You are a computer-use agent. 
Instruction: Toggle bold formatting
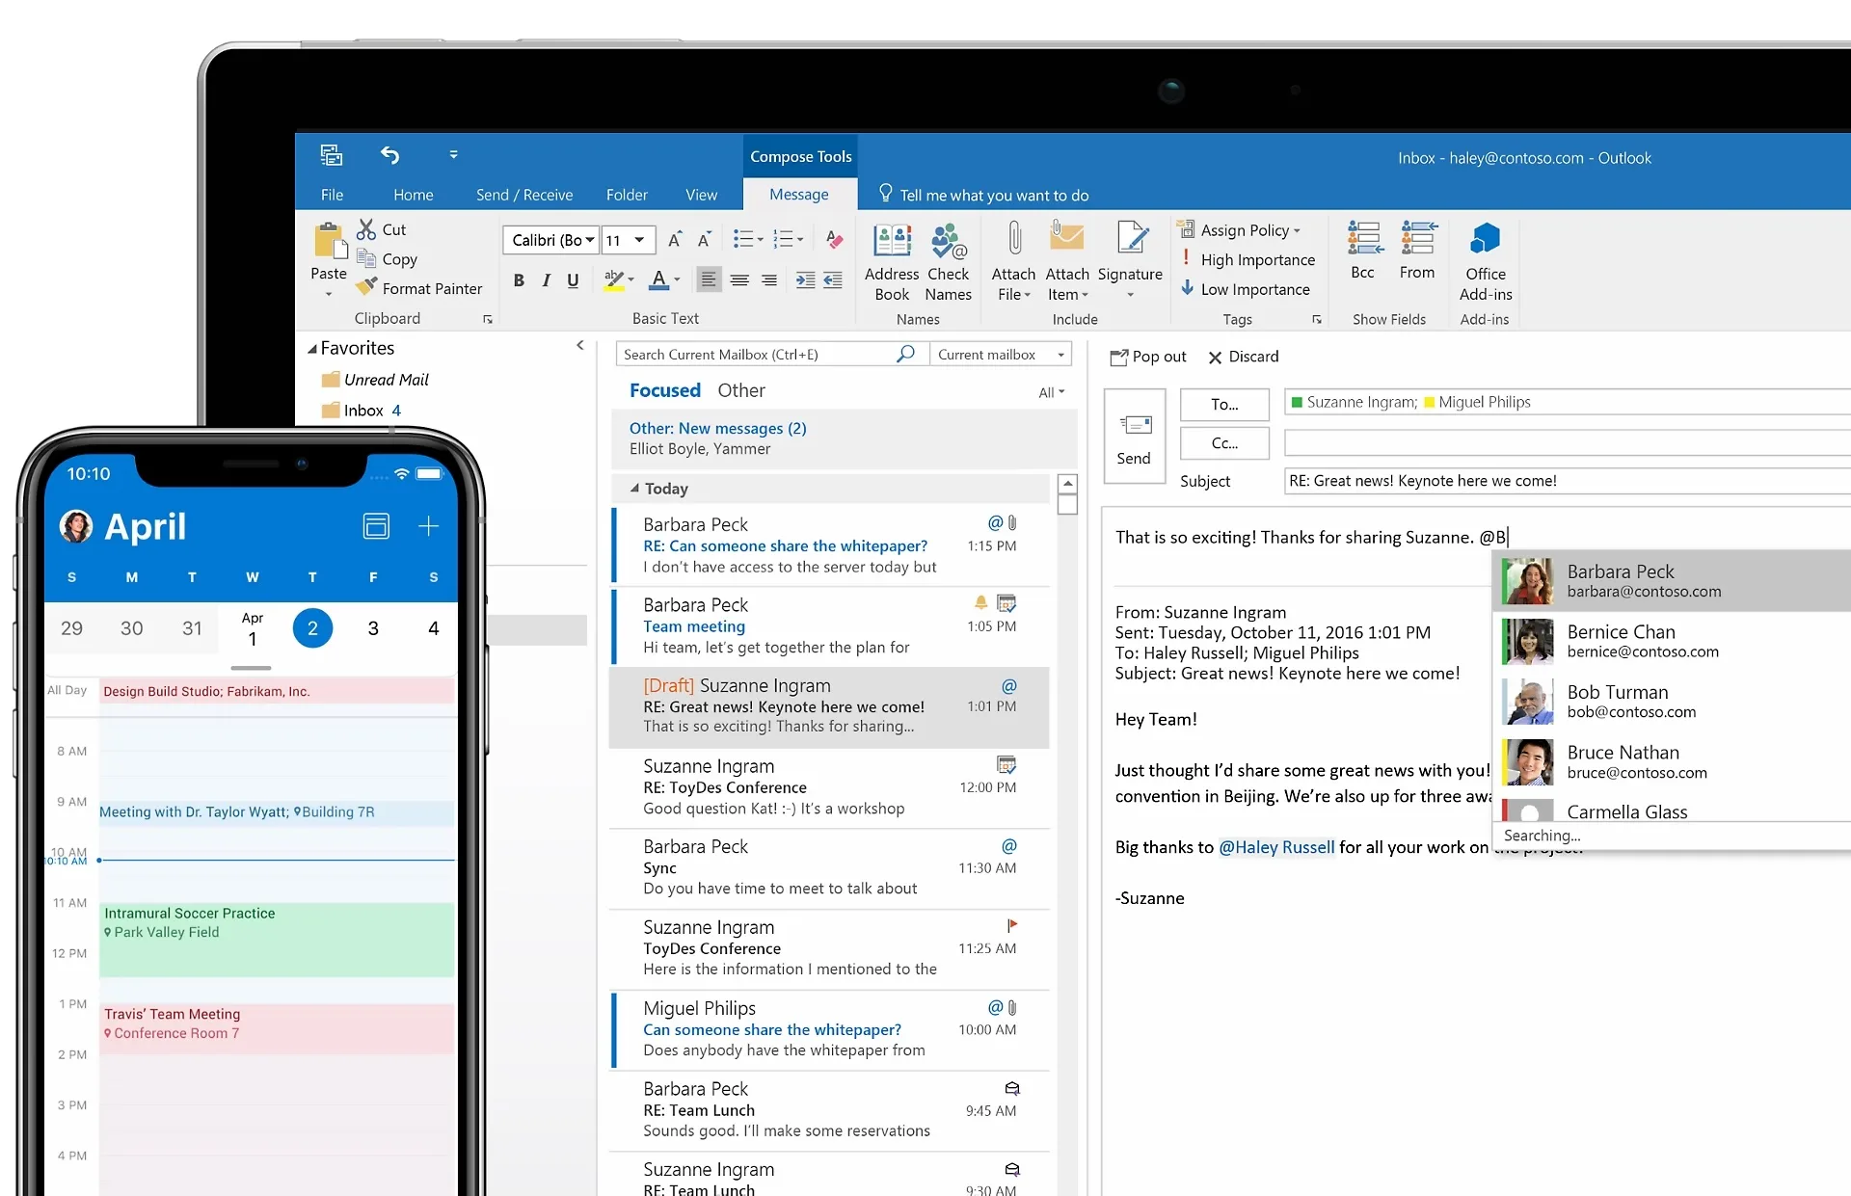point(519,280)
